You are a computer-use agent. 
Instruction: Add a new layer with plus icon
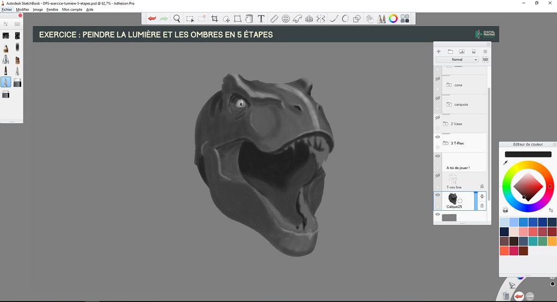(439, 52)
